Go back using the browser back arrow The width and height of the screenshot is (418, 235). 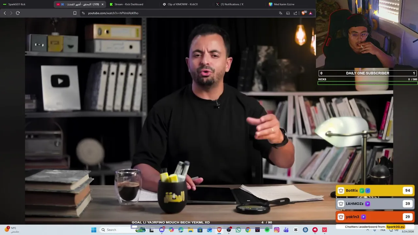click(x=5, y=13)
